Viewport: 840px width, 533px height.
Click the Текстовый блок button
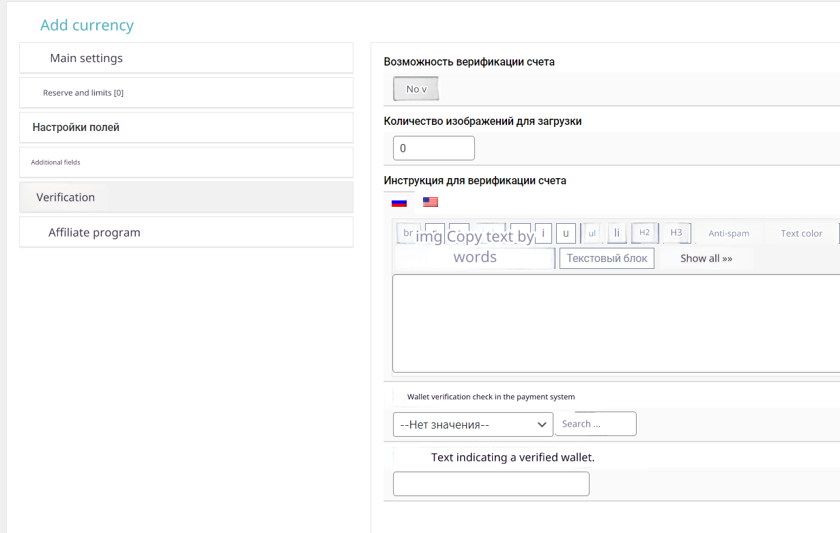[607, 259]
